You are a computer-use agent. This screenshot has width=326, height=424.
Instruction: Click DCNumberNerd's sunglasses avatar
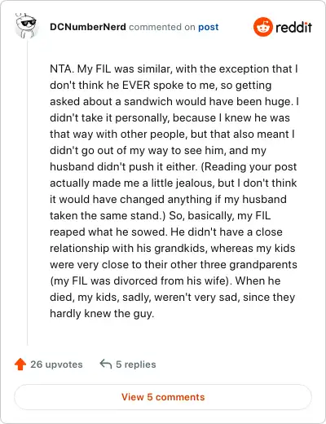(x=27, y=26)
